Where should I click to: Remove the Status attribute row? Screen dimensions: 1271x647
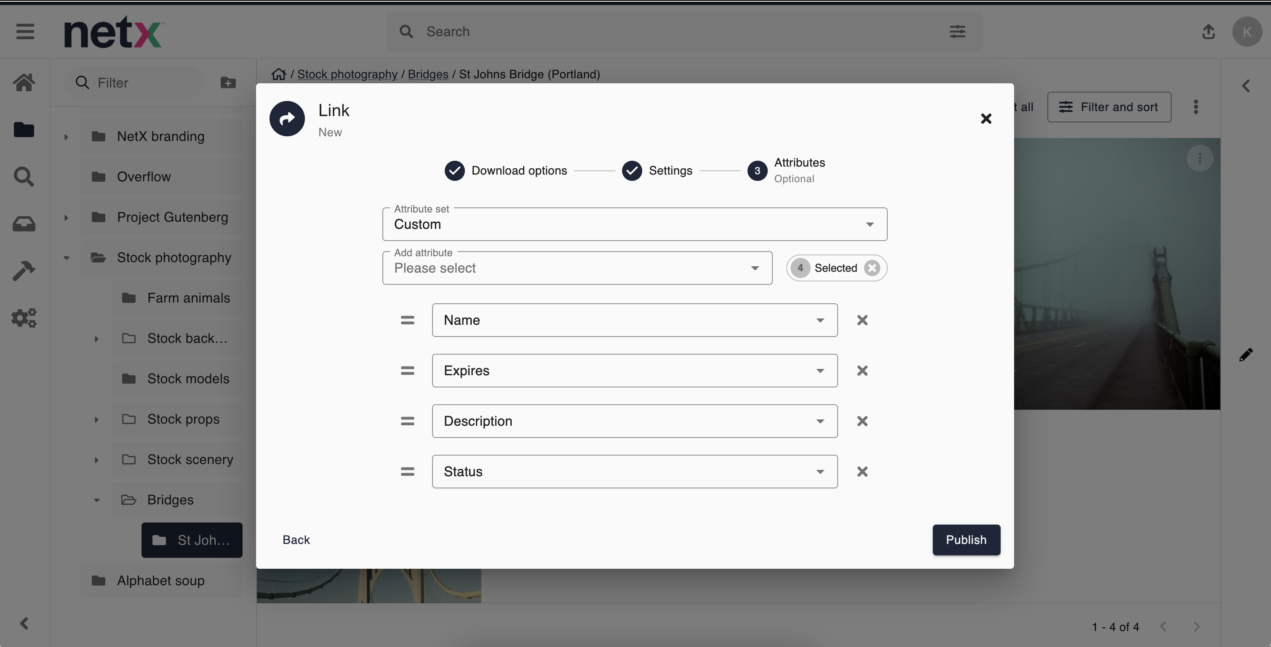862,472
